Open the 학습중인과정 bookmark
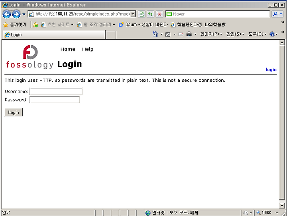The width and height of the screenshot is (287, 216). pos(186,25)
